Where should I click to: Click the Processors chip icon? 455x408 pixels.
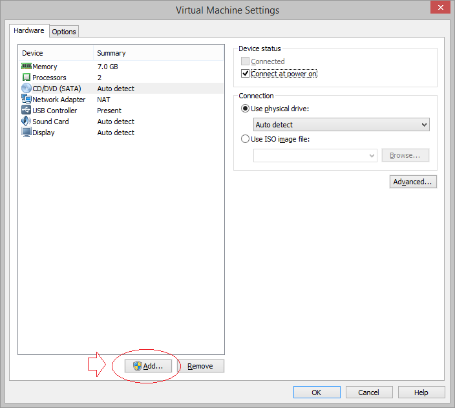(26, 77)
